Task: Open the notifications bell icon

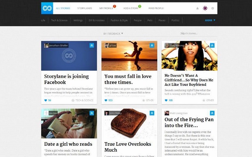Action: [x=198, y=8]
